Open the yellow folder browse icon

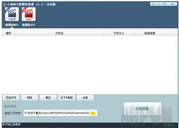coord(93,113)
